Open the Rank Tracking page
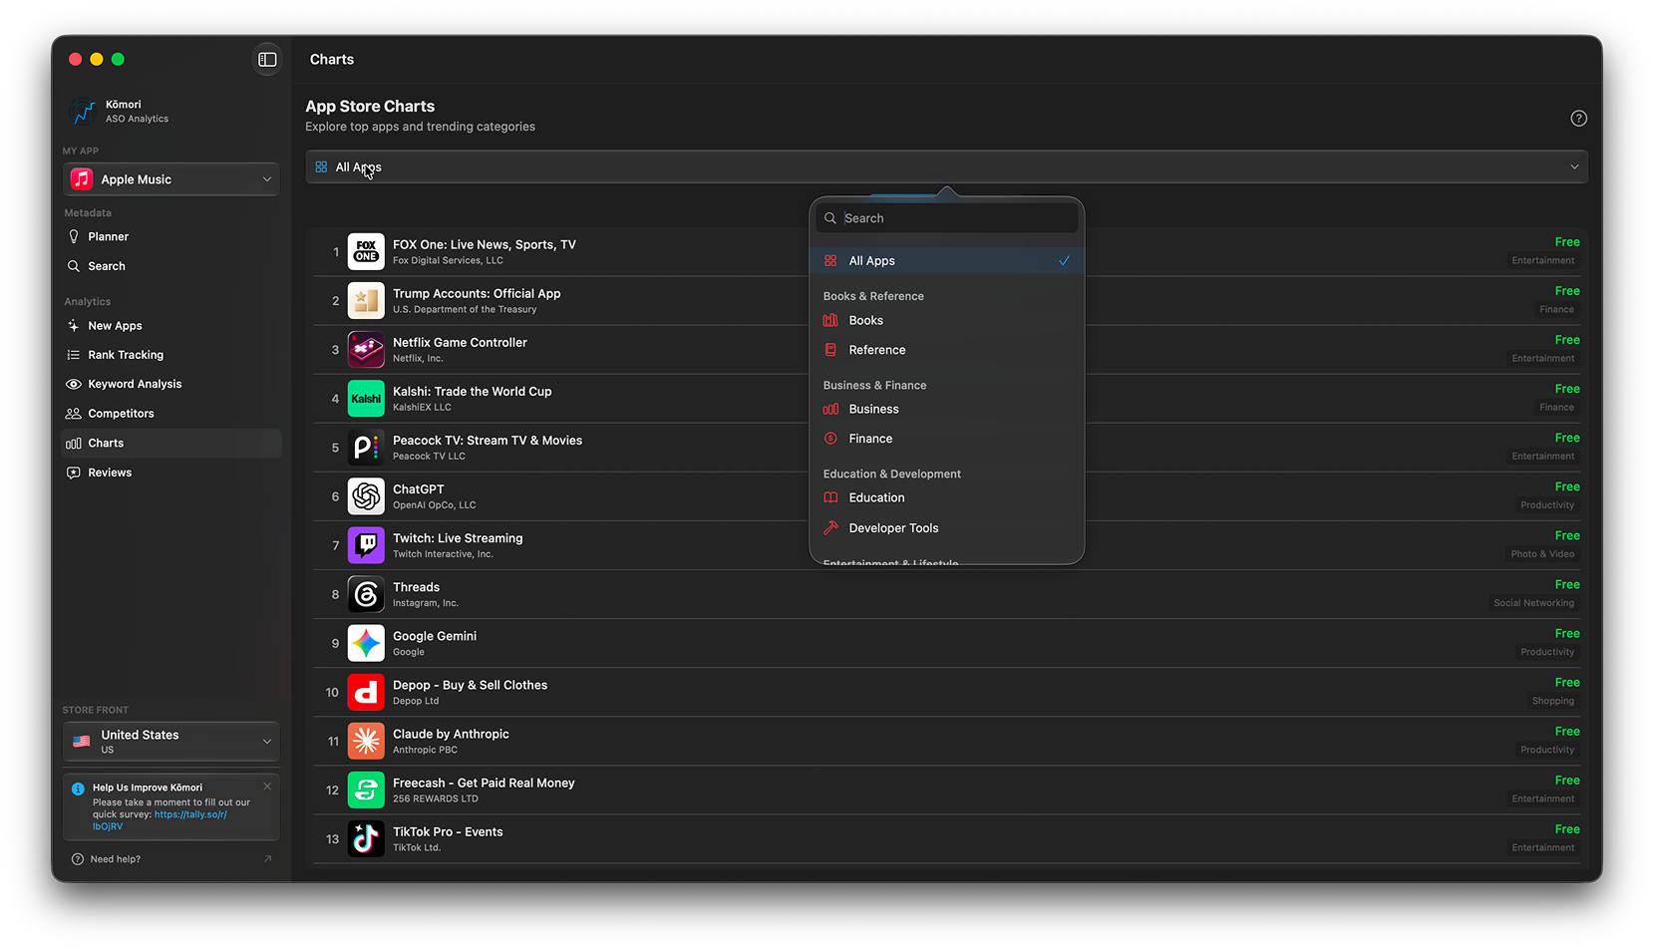The width and height of the screenshot is (1654, 951). coord(171,355)
